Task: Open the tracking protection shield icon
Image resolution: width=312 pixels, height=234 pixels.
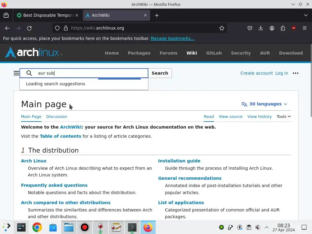Action: [x=57, y=28]
